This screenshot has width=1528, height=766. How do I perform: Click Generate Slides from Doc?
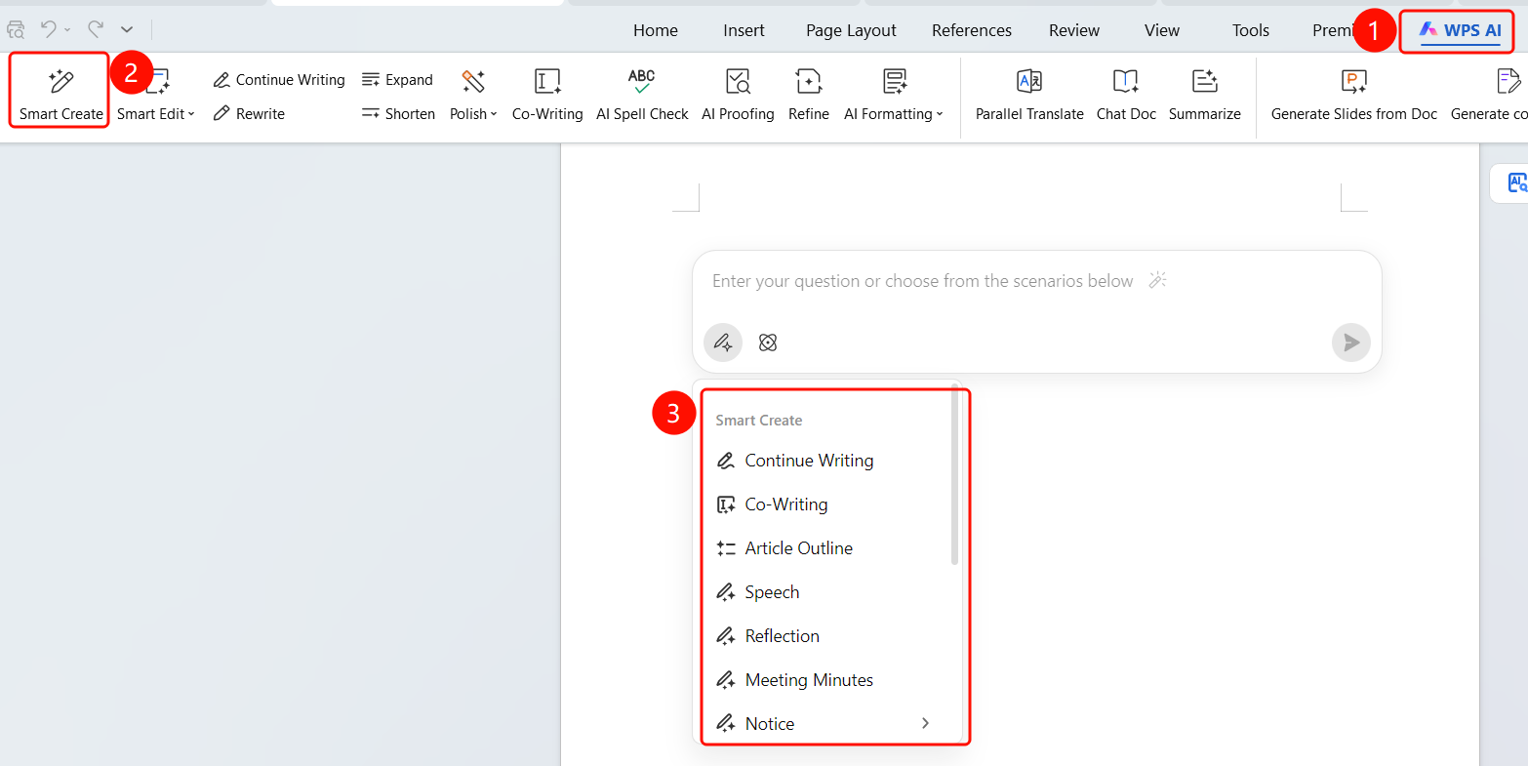point(1354,94)
